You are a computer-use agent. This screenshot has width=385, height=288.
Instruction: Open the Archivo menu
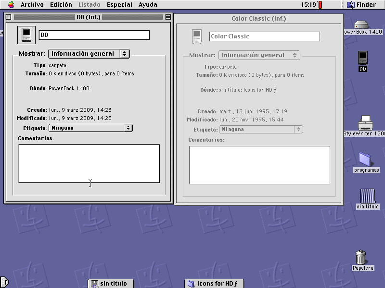tap(32, 4)
